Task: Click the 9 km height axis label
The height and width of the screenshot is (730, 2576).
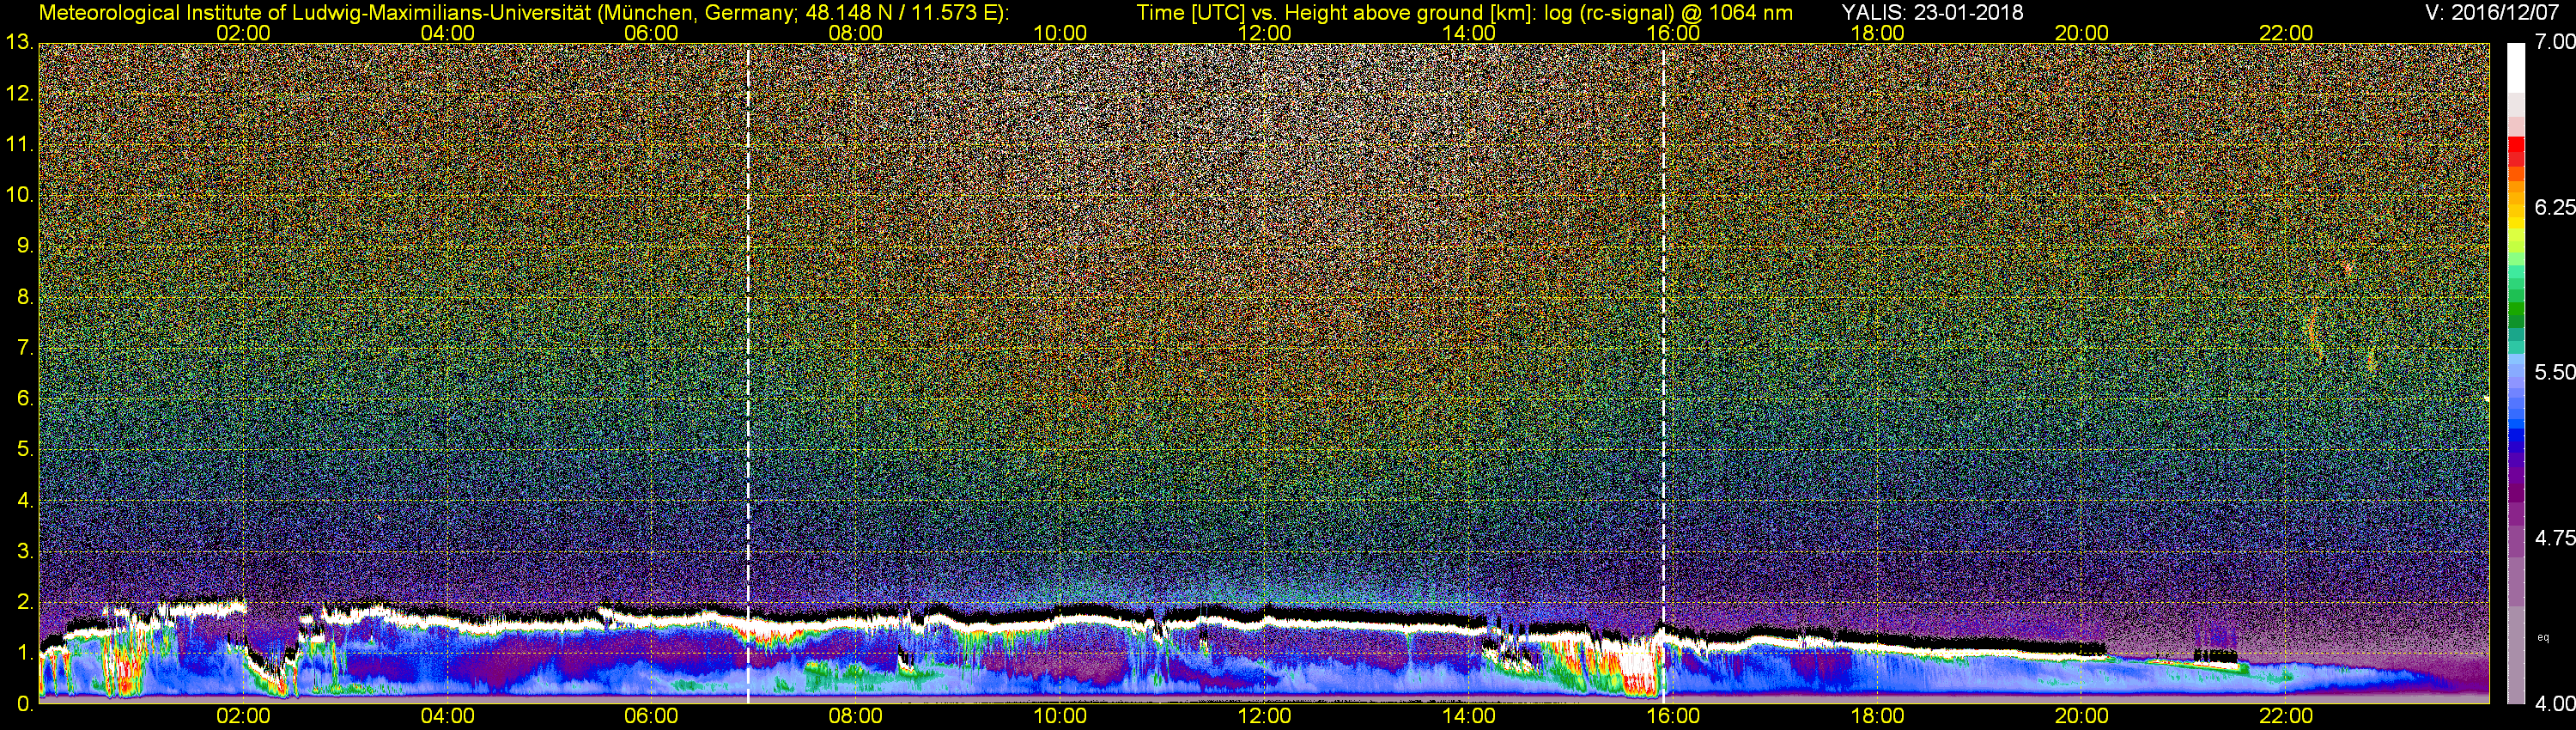Action: [25, 246]
